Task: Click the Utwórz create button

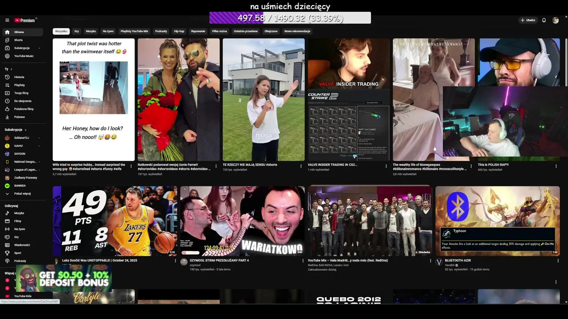Action: [528, 20]
